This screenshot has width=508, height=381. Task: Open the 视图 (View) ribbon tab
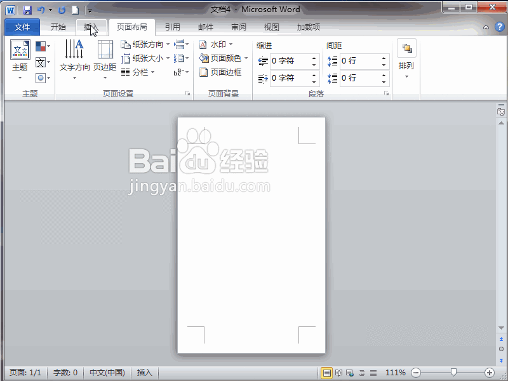click(271, 27)
